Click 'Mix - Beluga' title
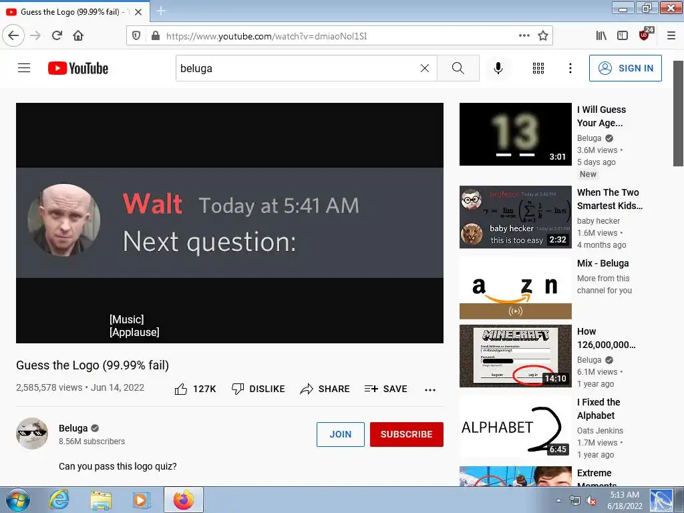684x513 pixels. pyautogui.click(x=603, y=263)
